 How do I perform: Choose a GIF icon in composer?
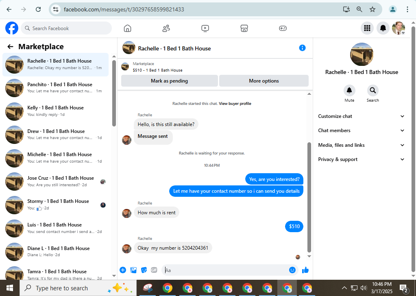tap(154, 270)
